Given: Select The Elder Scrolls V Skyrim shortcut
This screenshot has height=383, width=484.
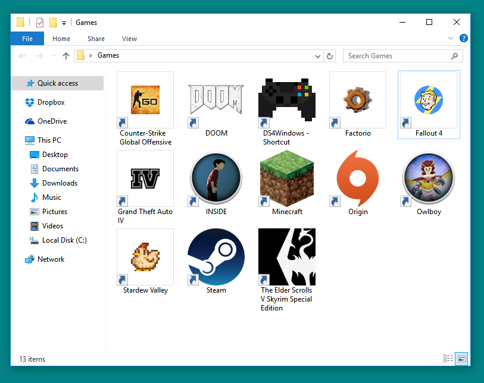Looking at the screenshot, I should 286,257.
